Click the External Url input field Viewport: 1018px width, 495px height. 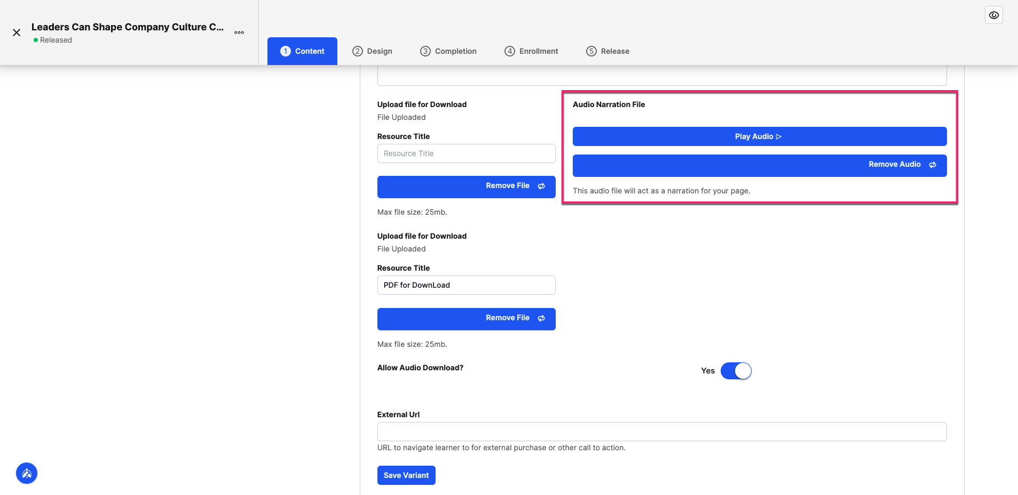[662, 432]
